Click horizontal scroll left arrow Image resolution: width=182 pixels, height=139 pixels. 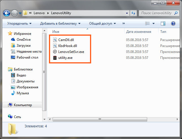(x=50, y=119)
